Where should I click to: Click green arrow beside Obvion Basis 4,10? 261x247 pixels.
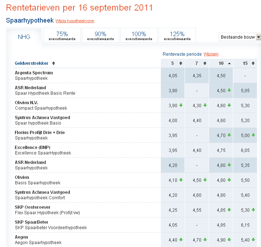(181, 180)
